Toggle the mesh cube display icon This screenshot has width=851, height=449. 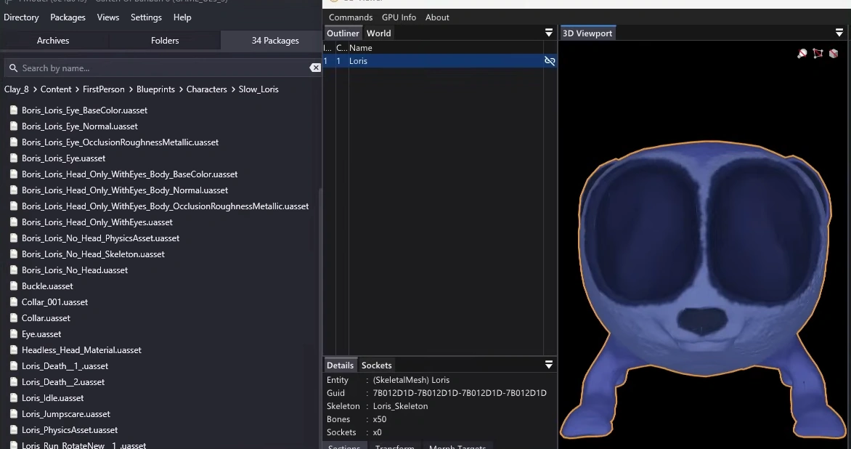click(x=834, y=54)
